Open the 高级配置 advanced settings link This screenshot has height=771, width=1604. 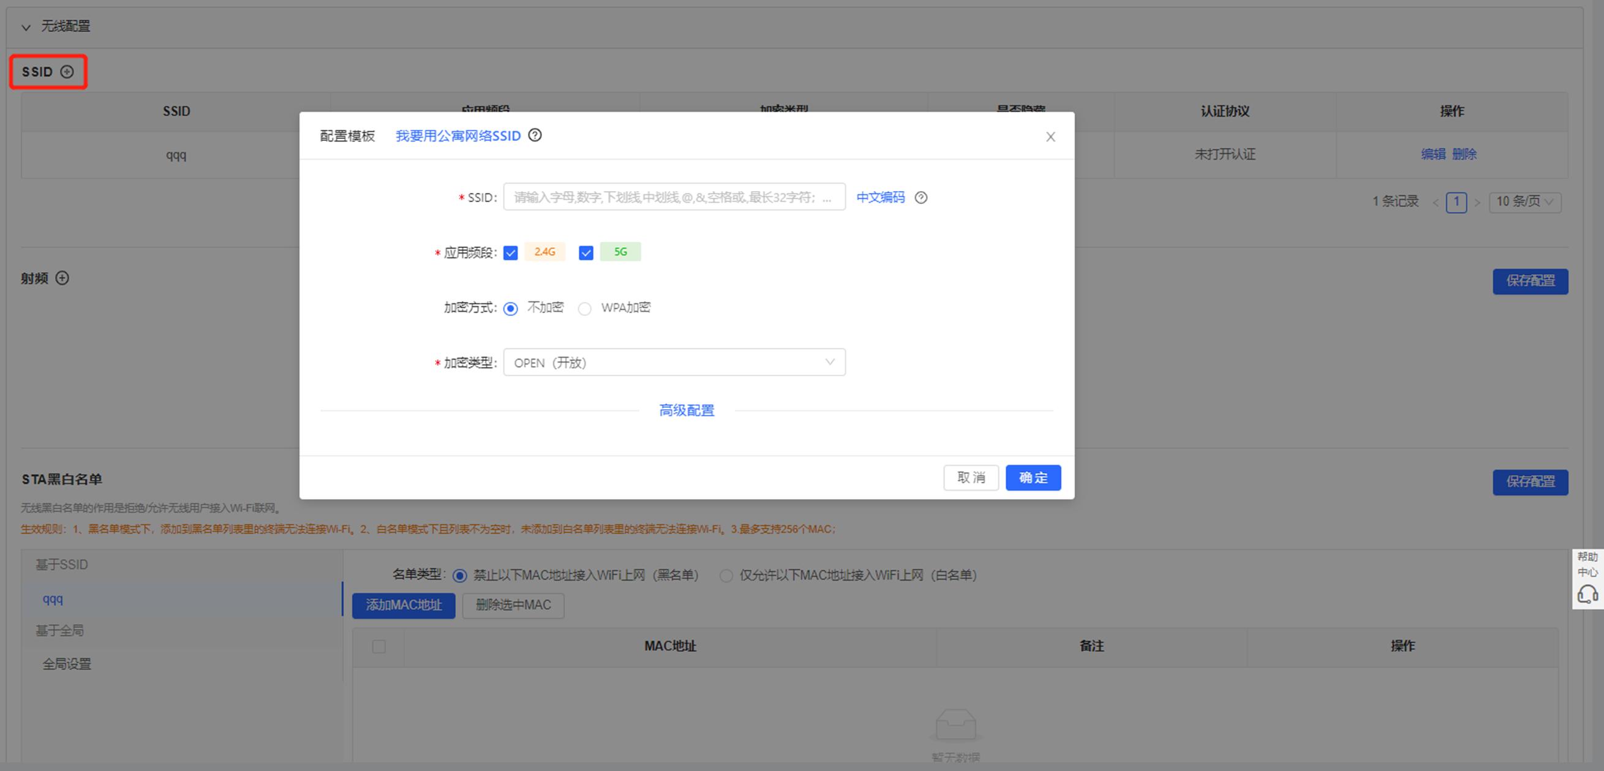pos(686,410)
